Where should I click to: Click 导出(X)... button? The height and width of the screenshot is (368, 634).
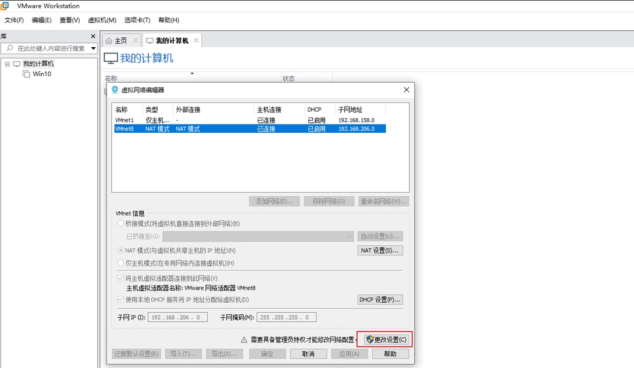224,354
